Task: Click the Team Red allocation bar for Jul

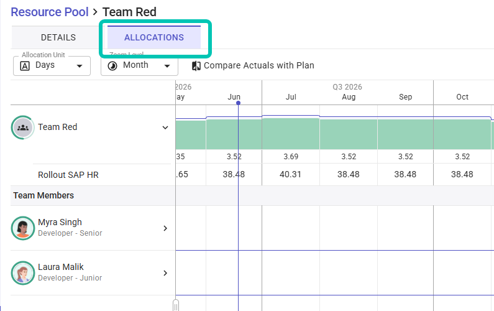Action: pyautogui.click(x=291, y=134)
